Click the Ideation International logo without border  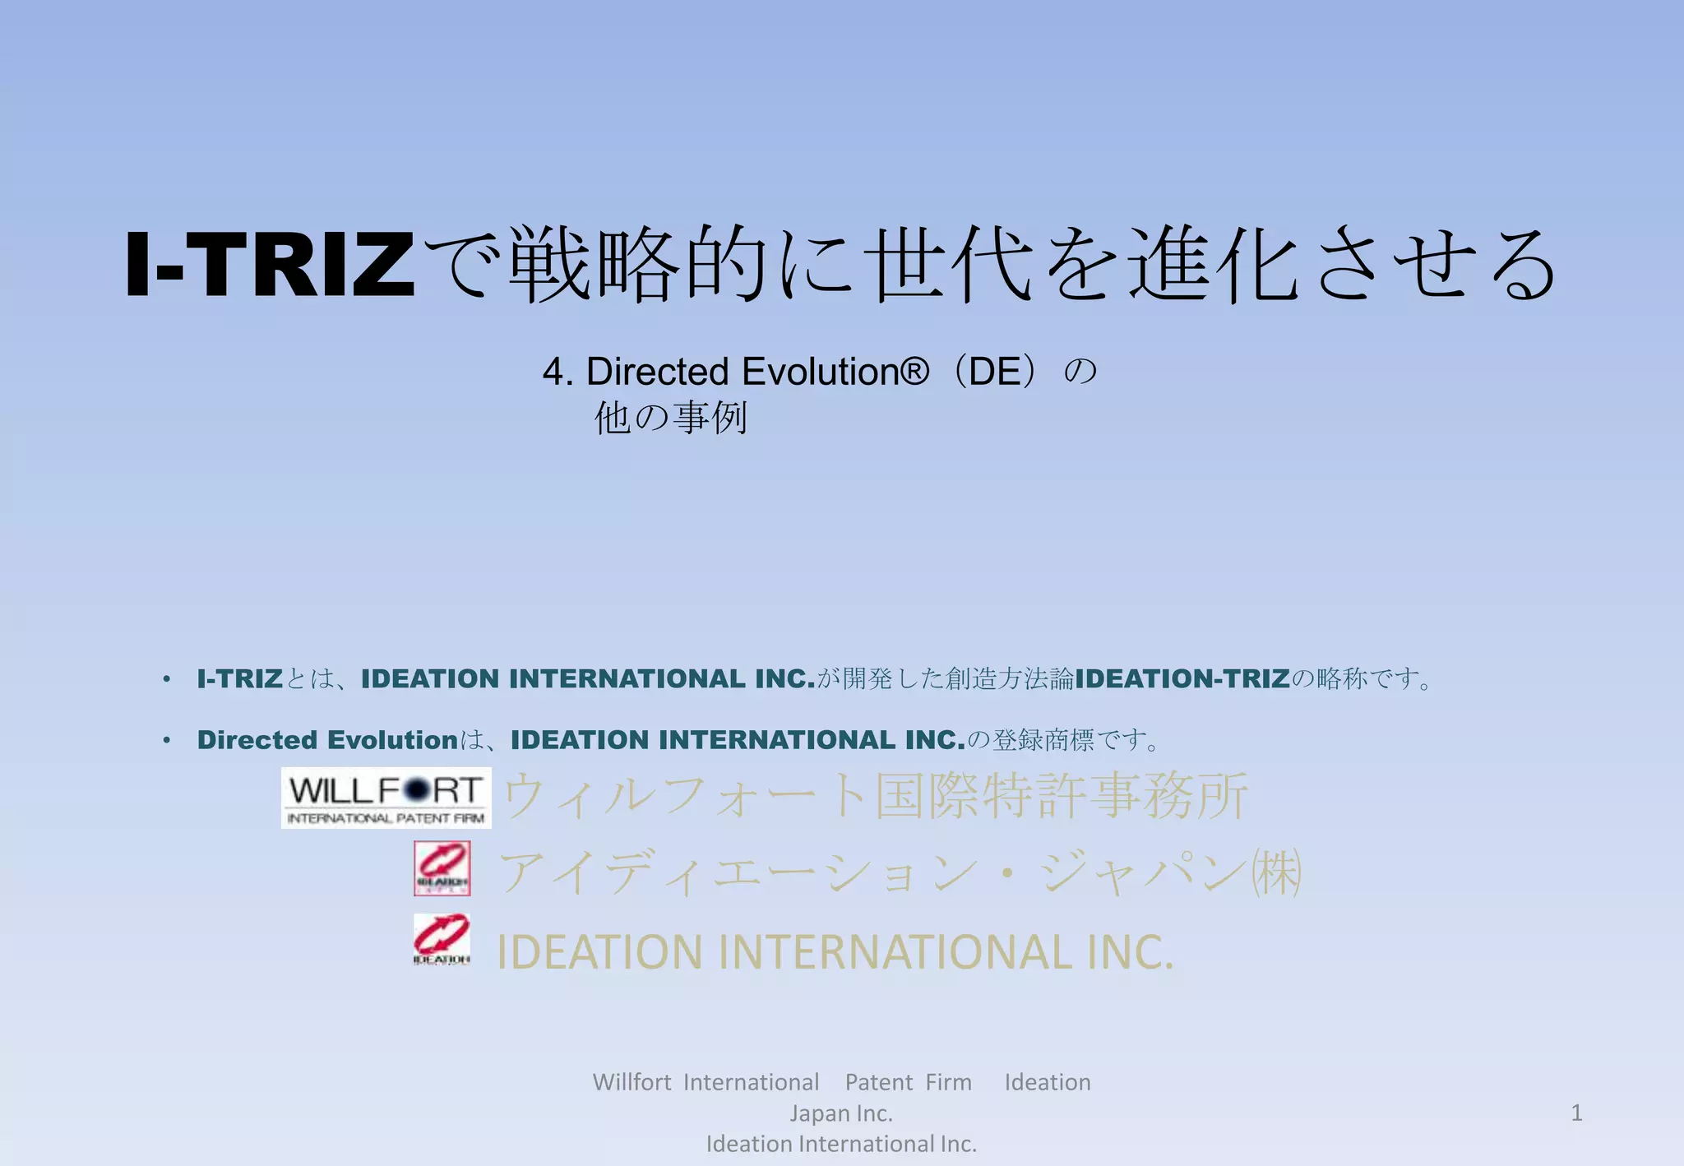(442, 940)
